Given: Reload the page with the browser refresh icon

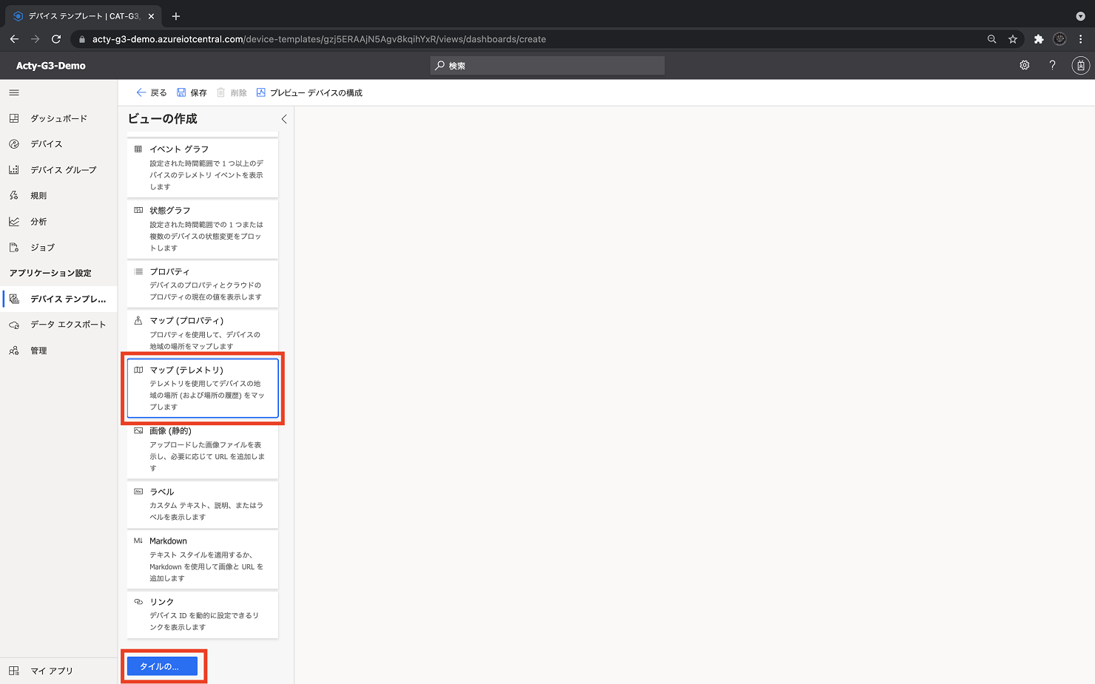Looking at the screenshot, I should click(x=56, y=39).
